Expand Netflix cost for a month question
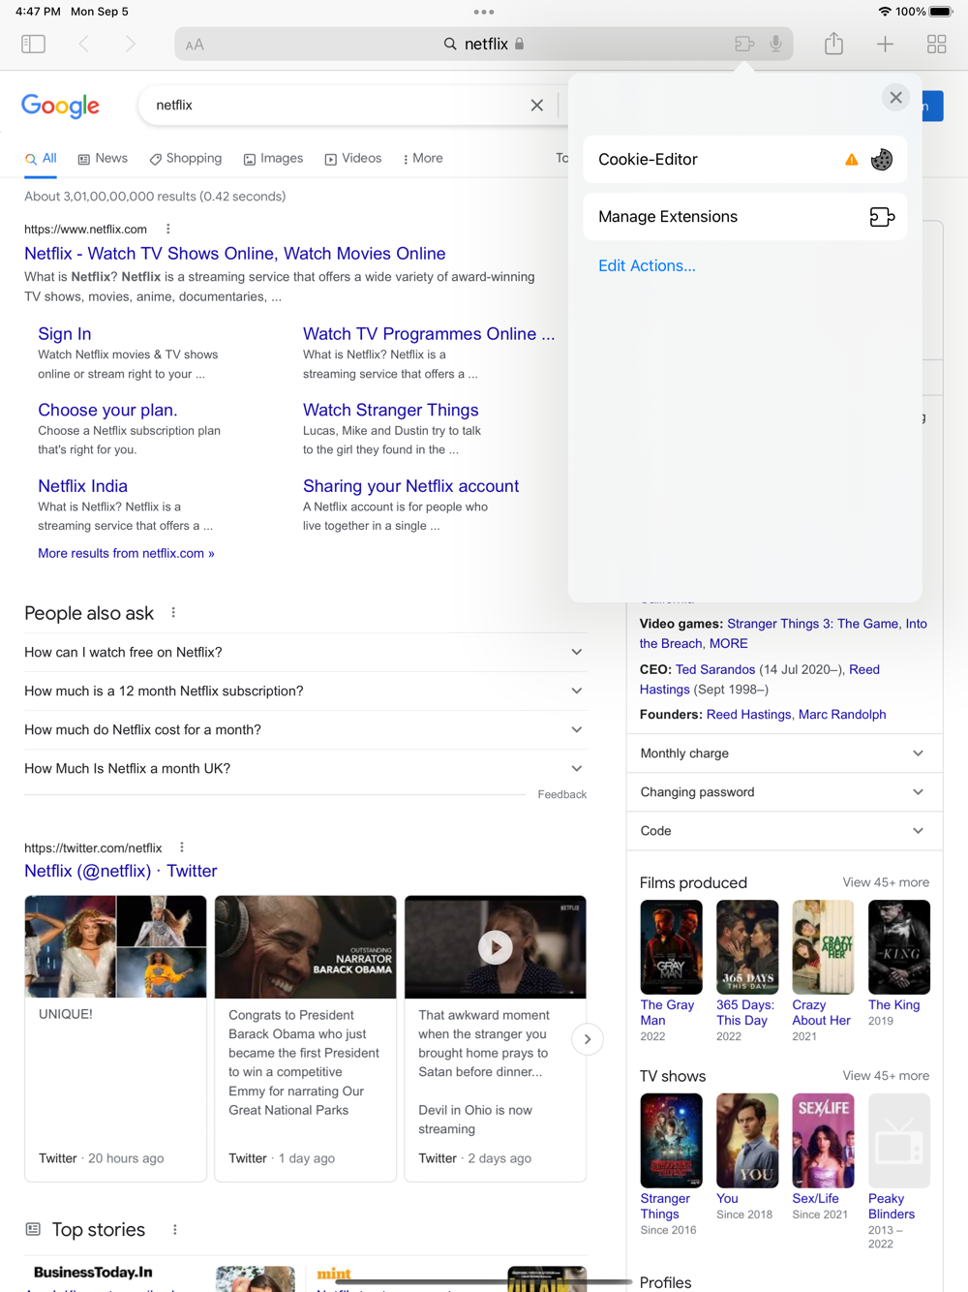The image size is (968, 1292). point(304,730)
